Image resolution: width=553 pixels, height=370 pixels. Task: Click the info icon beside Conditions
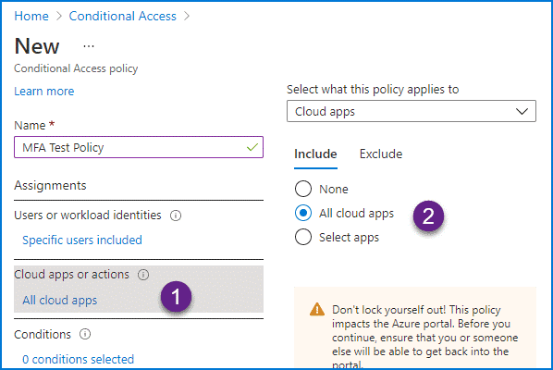pos(85,334)
